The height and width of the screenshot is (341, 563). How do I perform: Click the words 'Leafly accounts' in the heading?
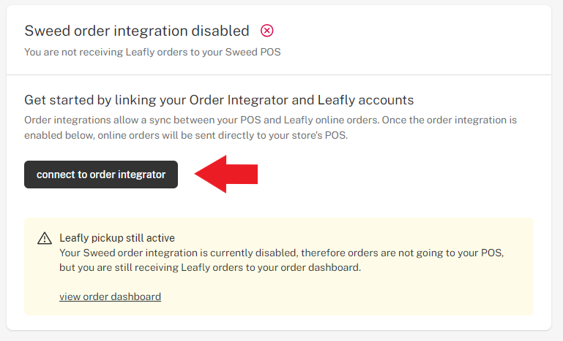[x=365, y=100]
